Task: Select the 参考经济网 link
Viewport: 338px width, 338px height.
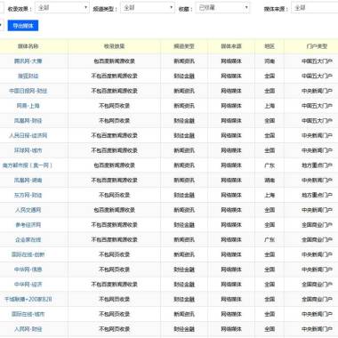Action: tap(28, 225)
